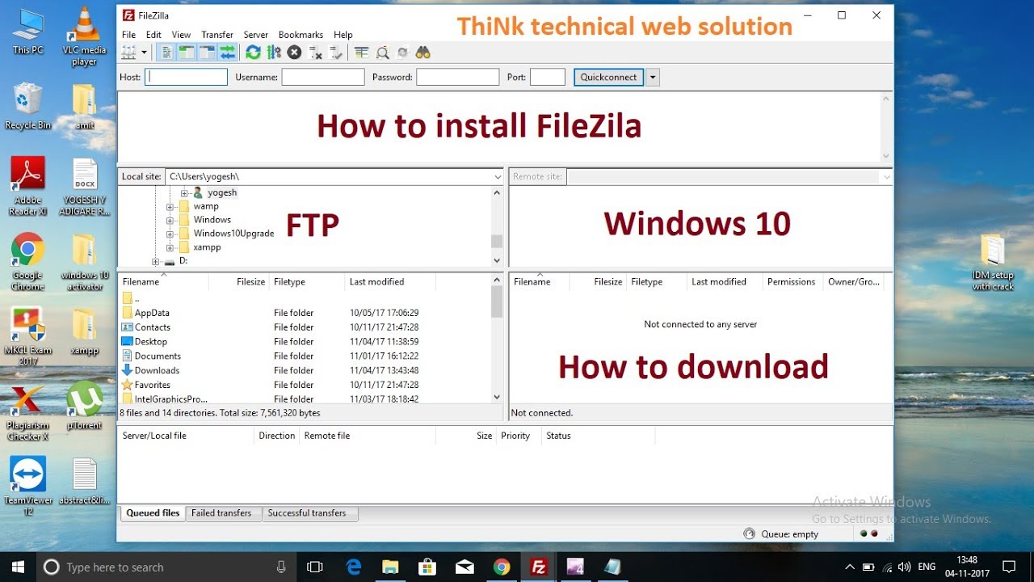The height and width of the screenshot is (582, 1034).
Task: Click the Quickconnect button
Action: 609,77
